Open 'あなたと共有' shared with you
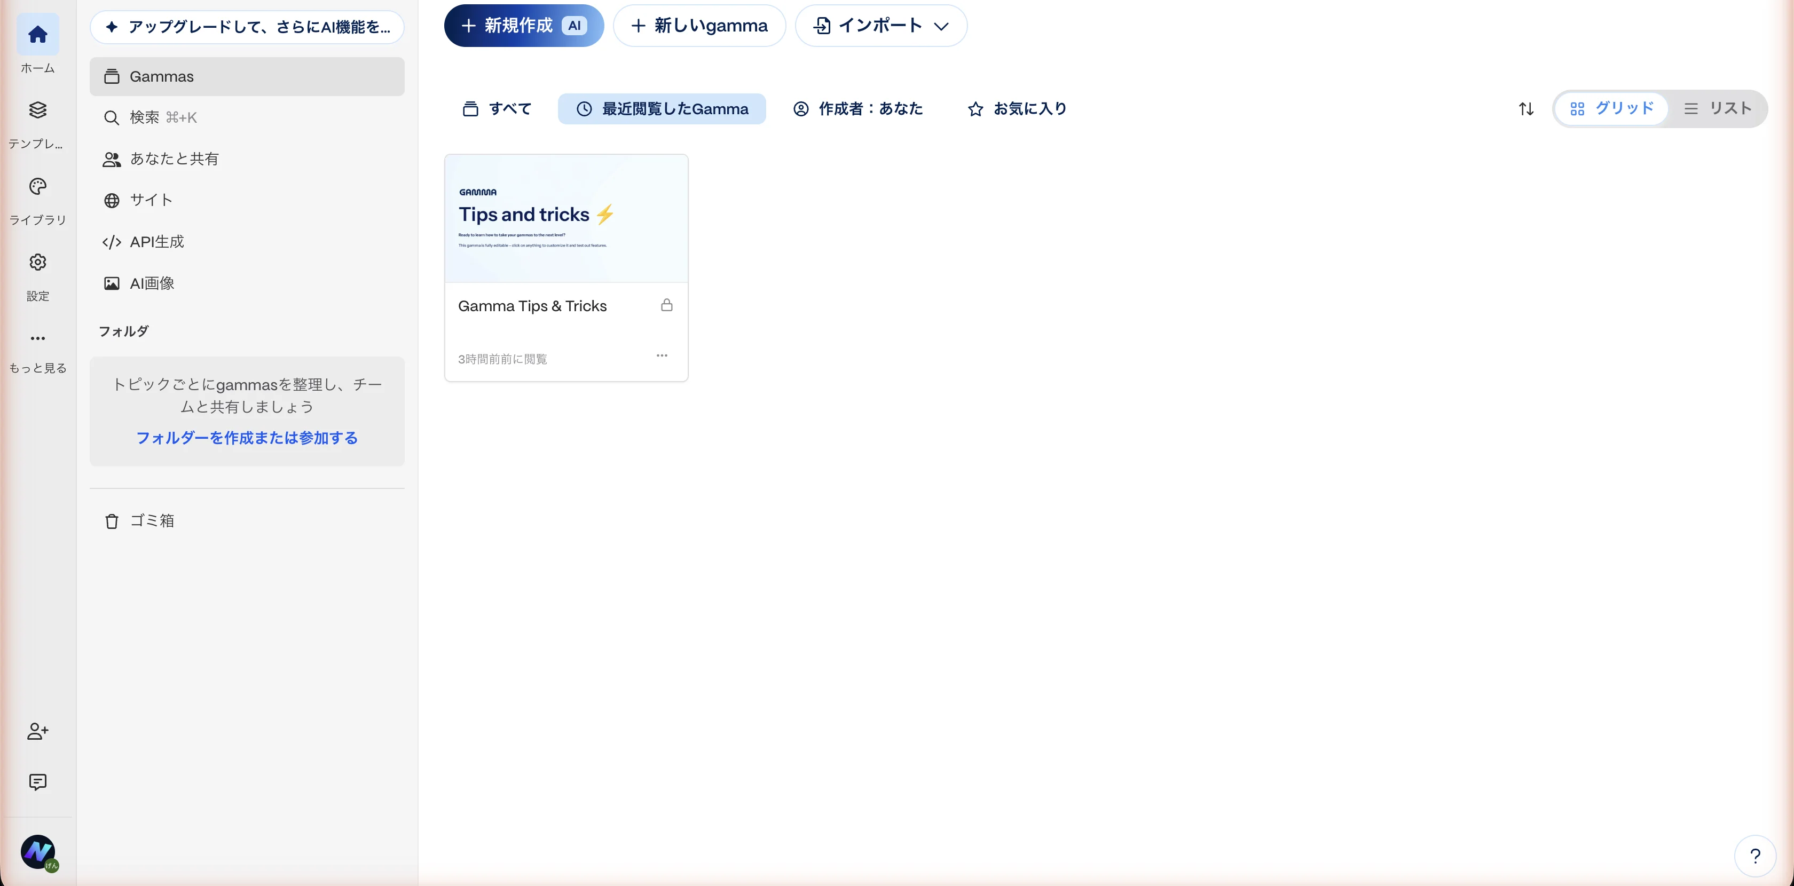This screenshot has height=886, width=1794. pyautogui.click(x=247, y=159)
